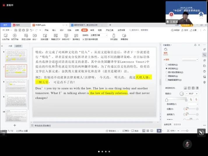Screen dimensions: 208x156
Task: Click the 全部应用 button
Action: coord(167,124)
